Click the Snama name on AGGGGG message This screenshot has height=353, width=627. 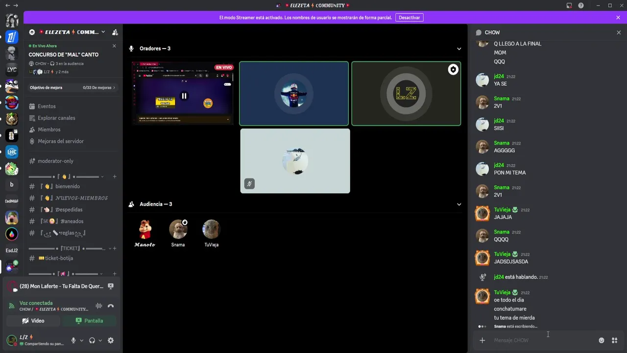tap(502, 143)
